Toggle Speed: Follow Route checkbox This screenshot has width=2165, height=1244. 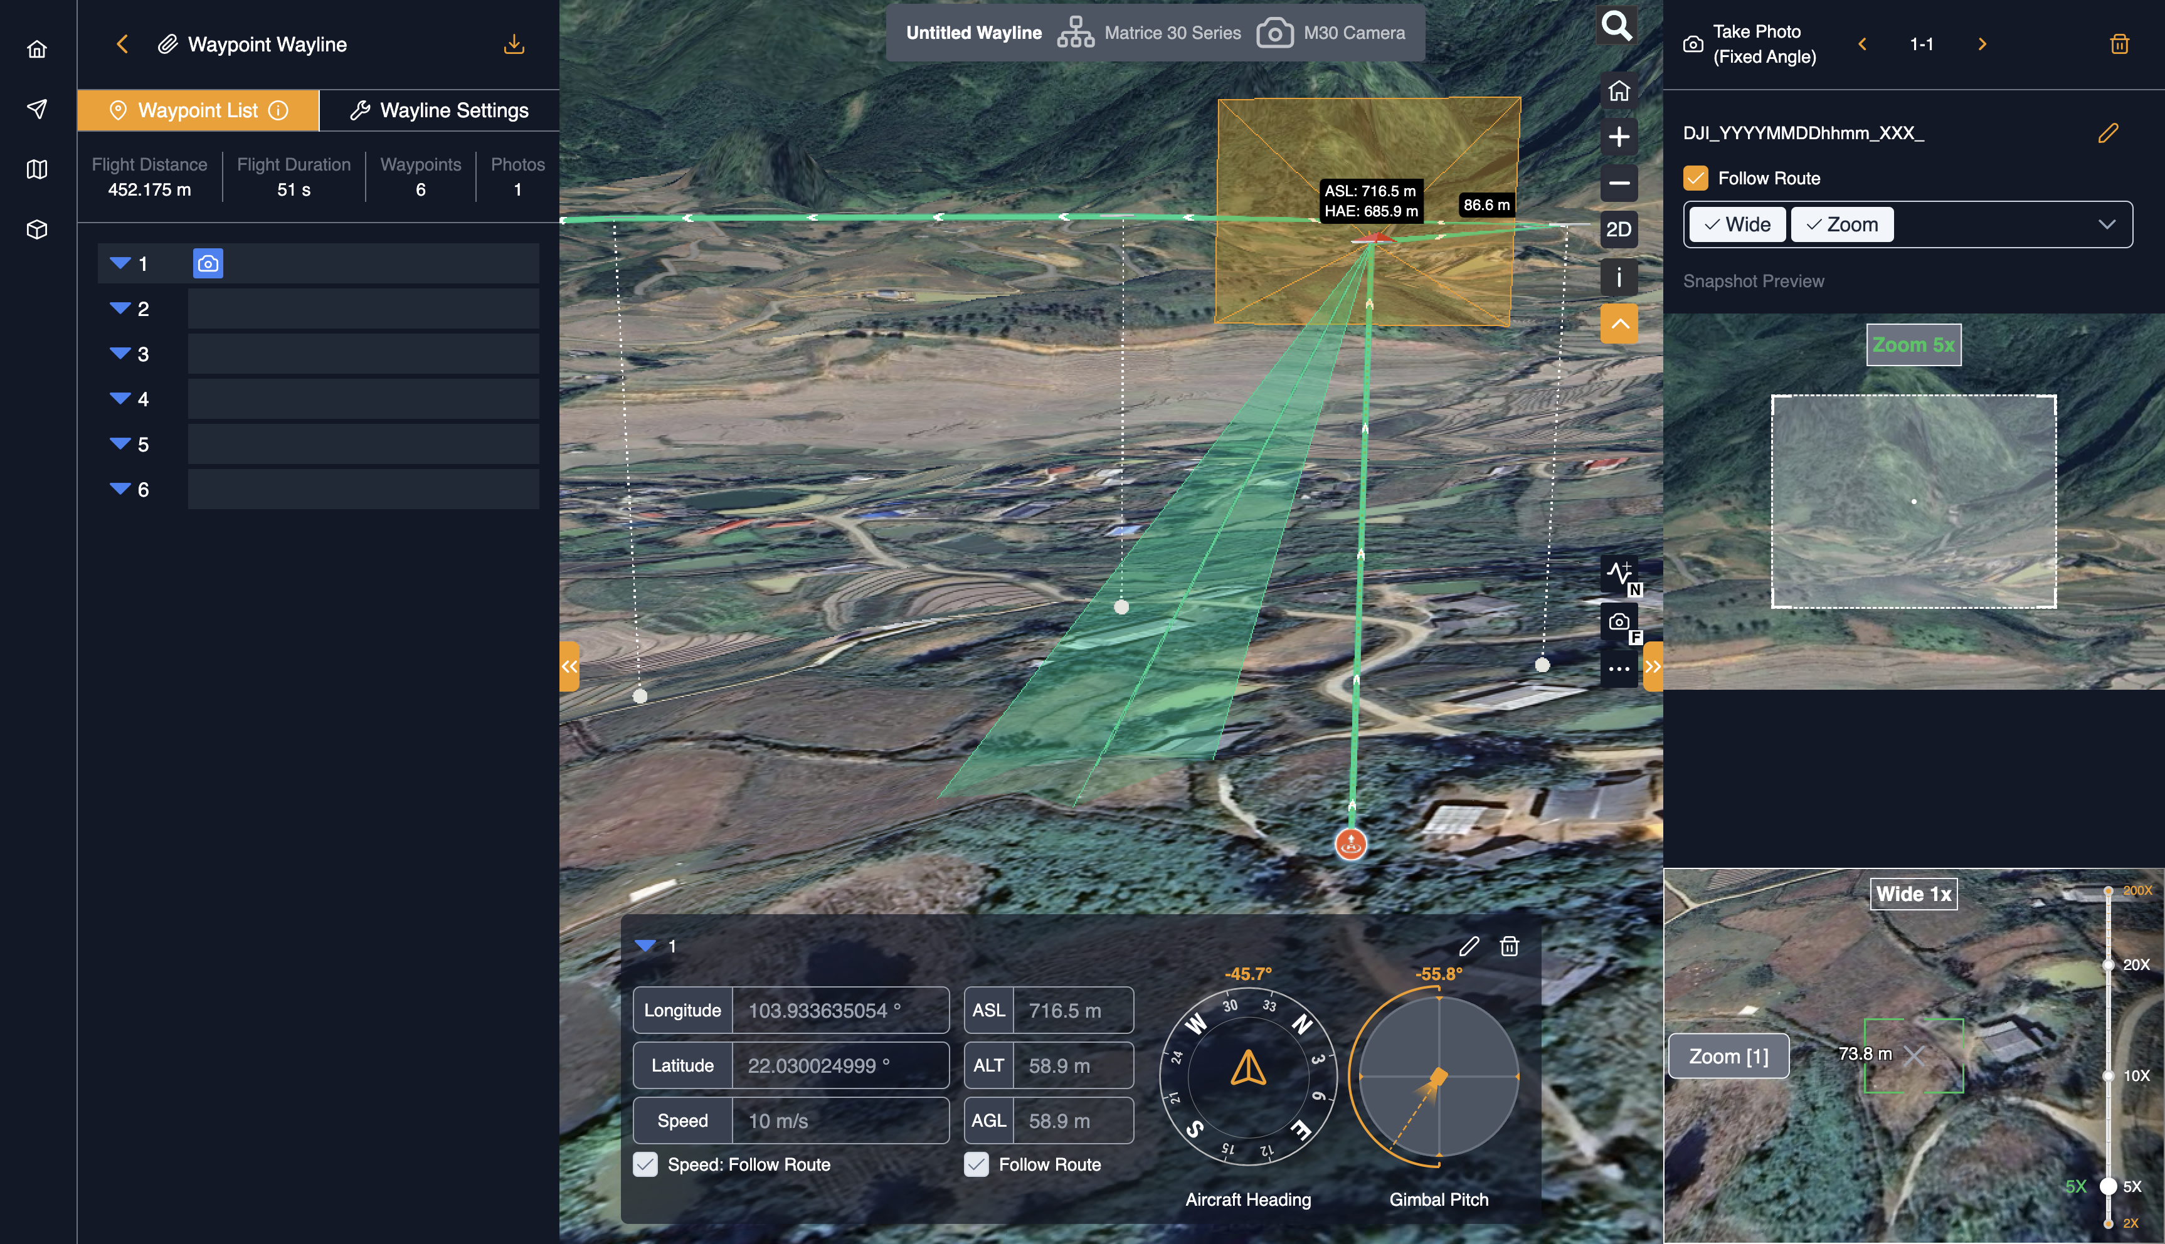[646, 1164]
